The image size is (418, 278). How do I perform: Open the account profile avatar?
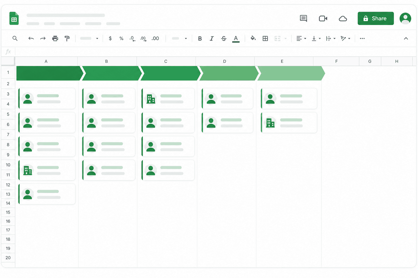coord(405,18)
